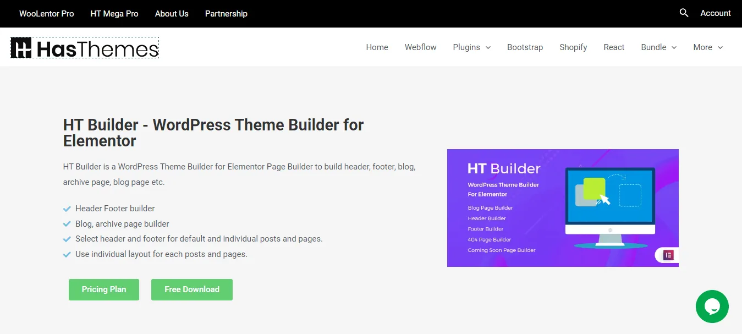Open the Shopify menu item
This screenshot has height=334, width=742.
pyautogui.click(x=573, y=47)
